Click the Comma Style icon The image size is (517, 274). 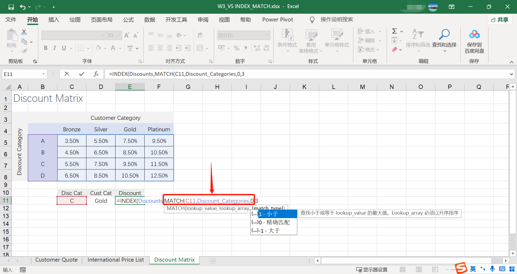click(246, 48)
